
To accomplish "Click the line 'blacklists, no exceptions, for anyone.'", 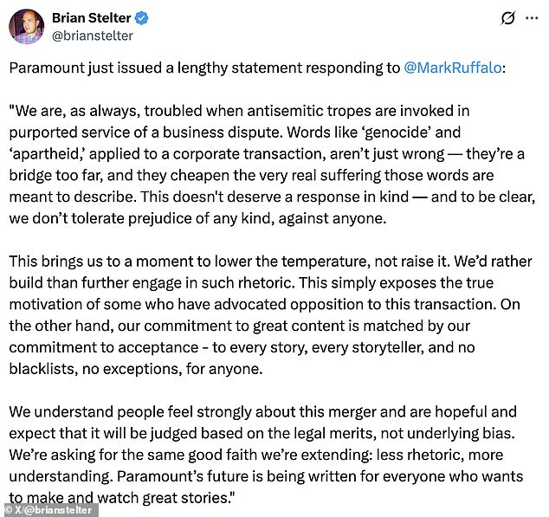I will (136, 369).
